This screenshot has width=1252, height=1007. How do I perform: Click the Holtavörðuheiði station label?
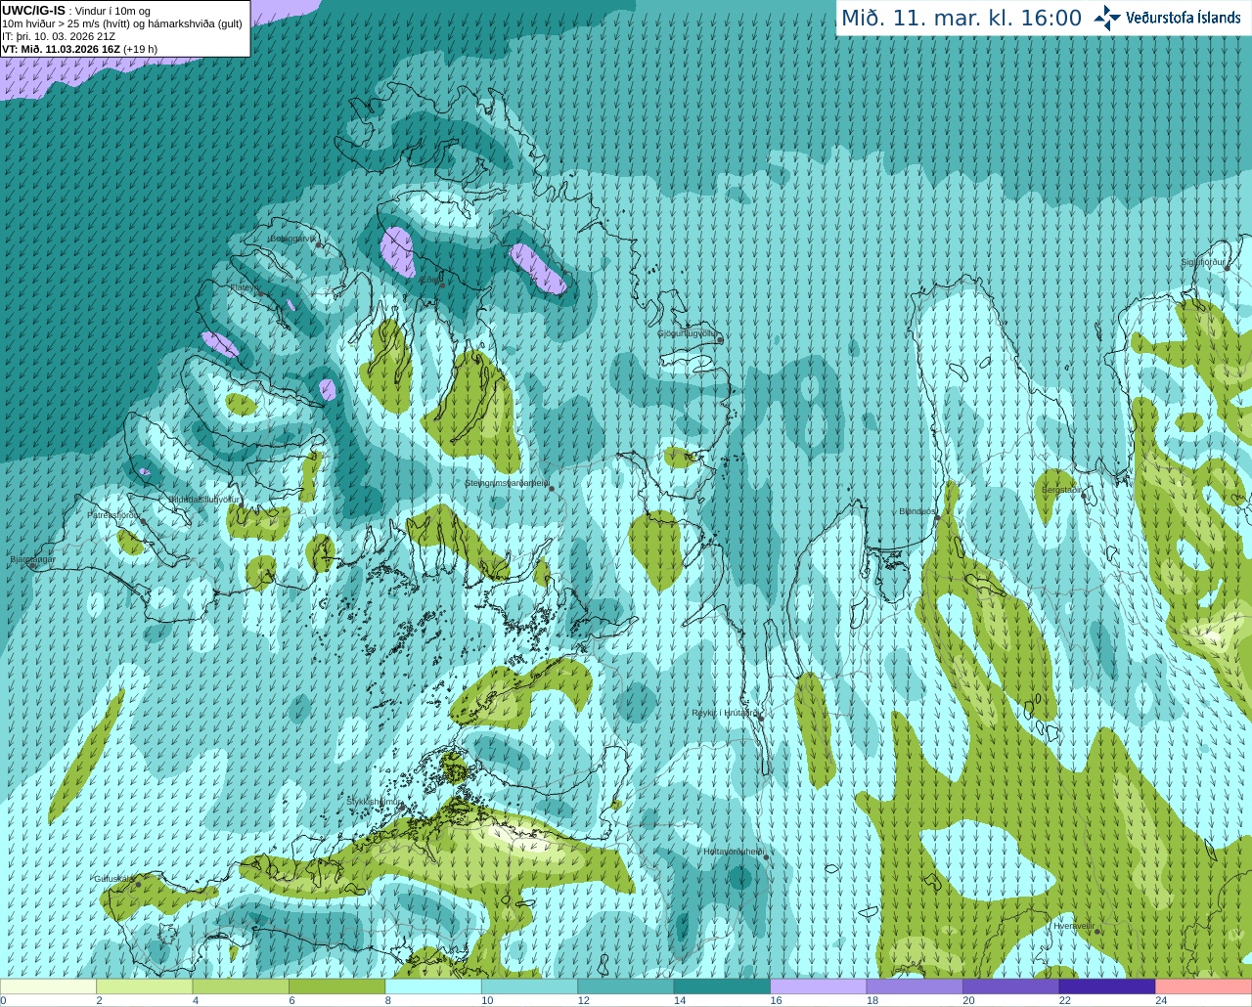pos(733,852)
